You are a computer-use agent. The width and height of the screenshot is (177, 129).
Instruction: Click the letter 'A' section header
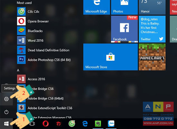[x=18, y=70]
